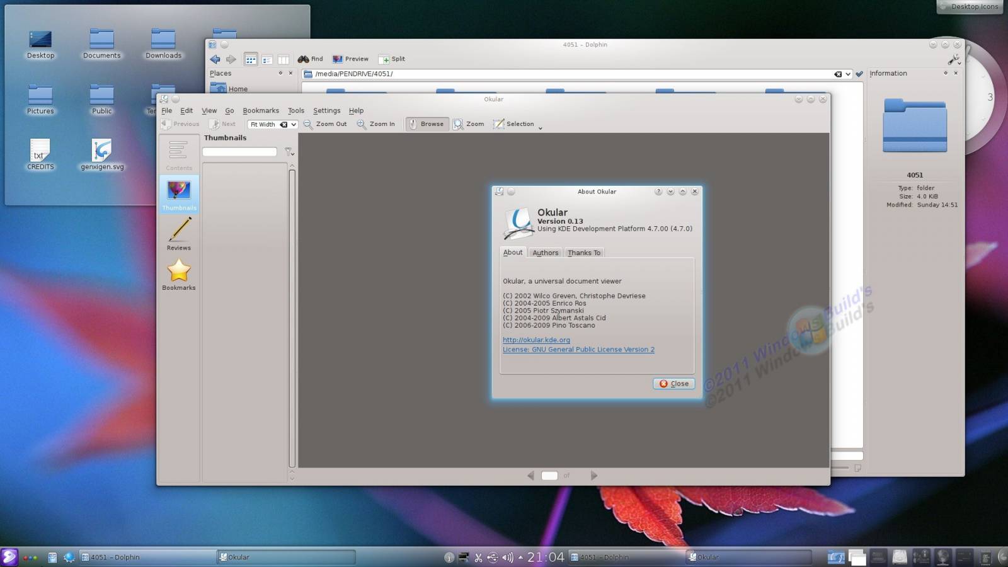Expand the arrow next to Selection

(540, 127)
